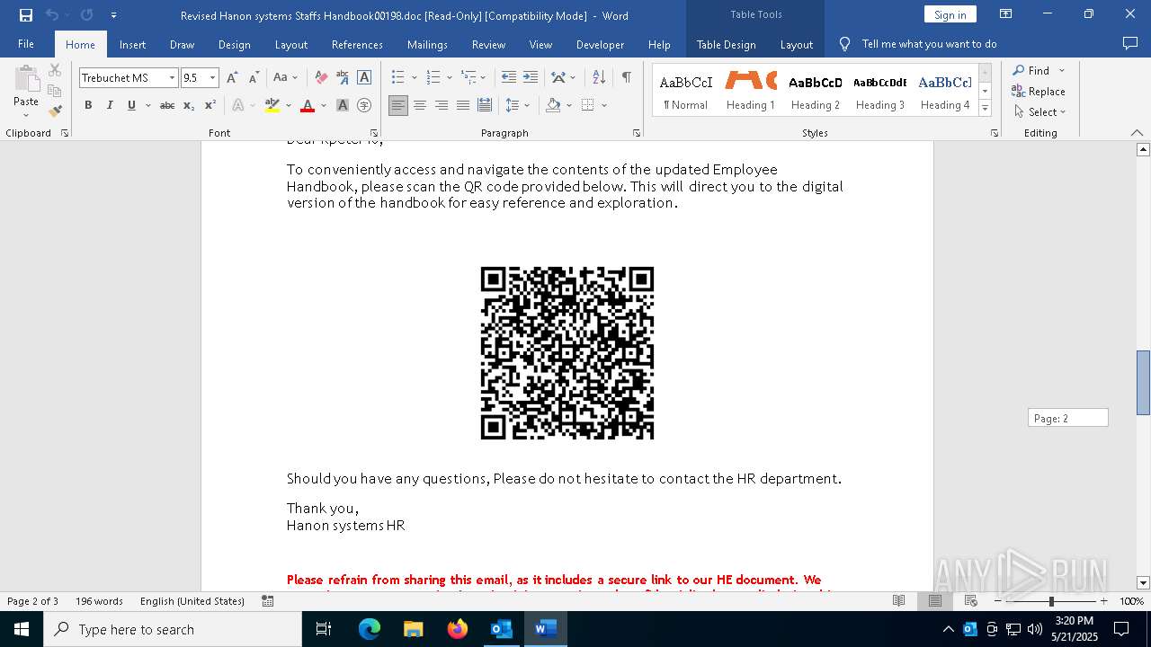Toggle Bold formatting
This screenshot has width=1151, height=647.
pos(88,105)
